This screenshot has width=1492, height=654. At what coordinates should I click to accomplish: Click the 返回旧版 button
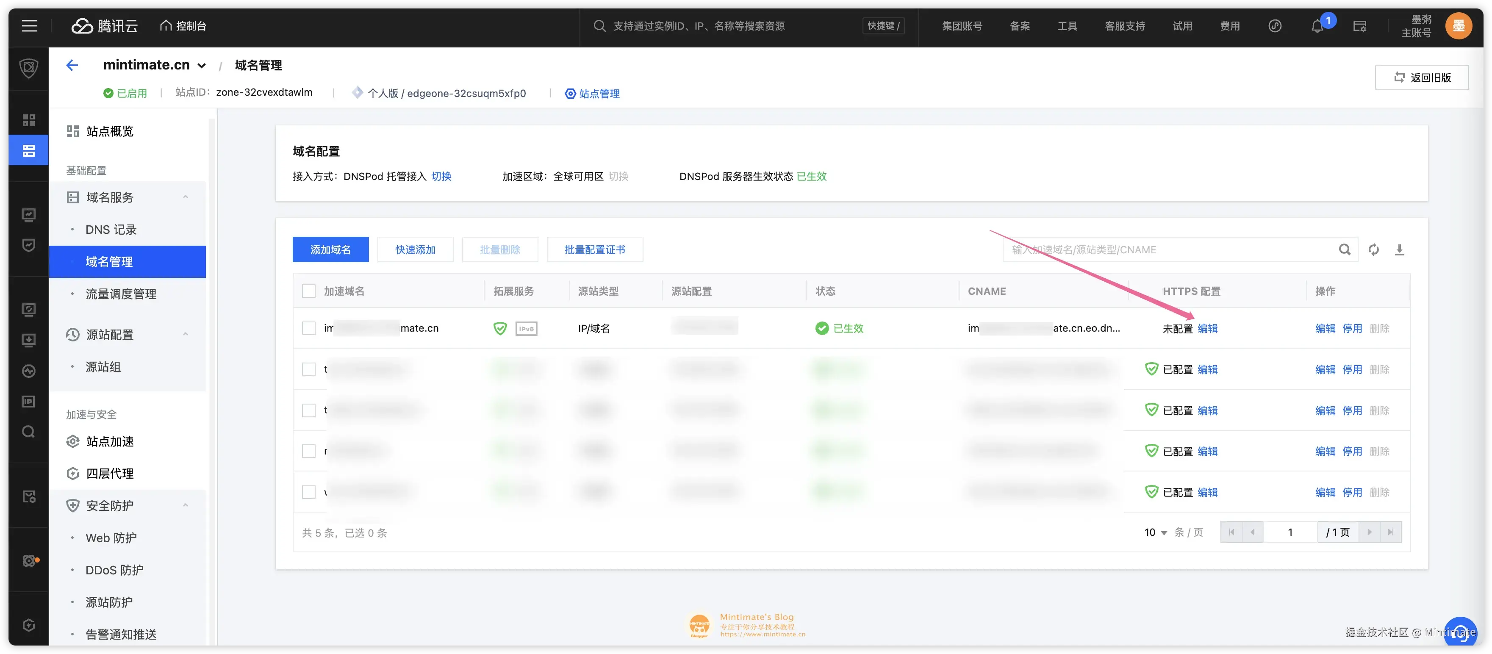click(1421, 78)
